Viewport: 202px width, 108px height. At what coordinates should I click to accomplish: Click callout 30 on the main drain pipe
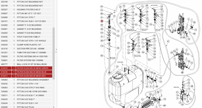click(102, 56)
